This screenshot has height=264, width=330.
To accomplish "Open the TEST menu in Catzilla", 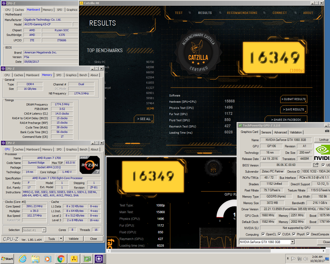I will (179, 13).
